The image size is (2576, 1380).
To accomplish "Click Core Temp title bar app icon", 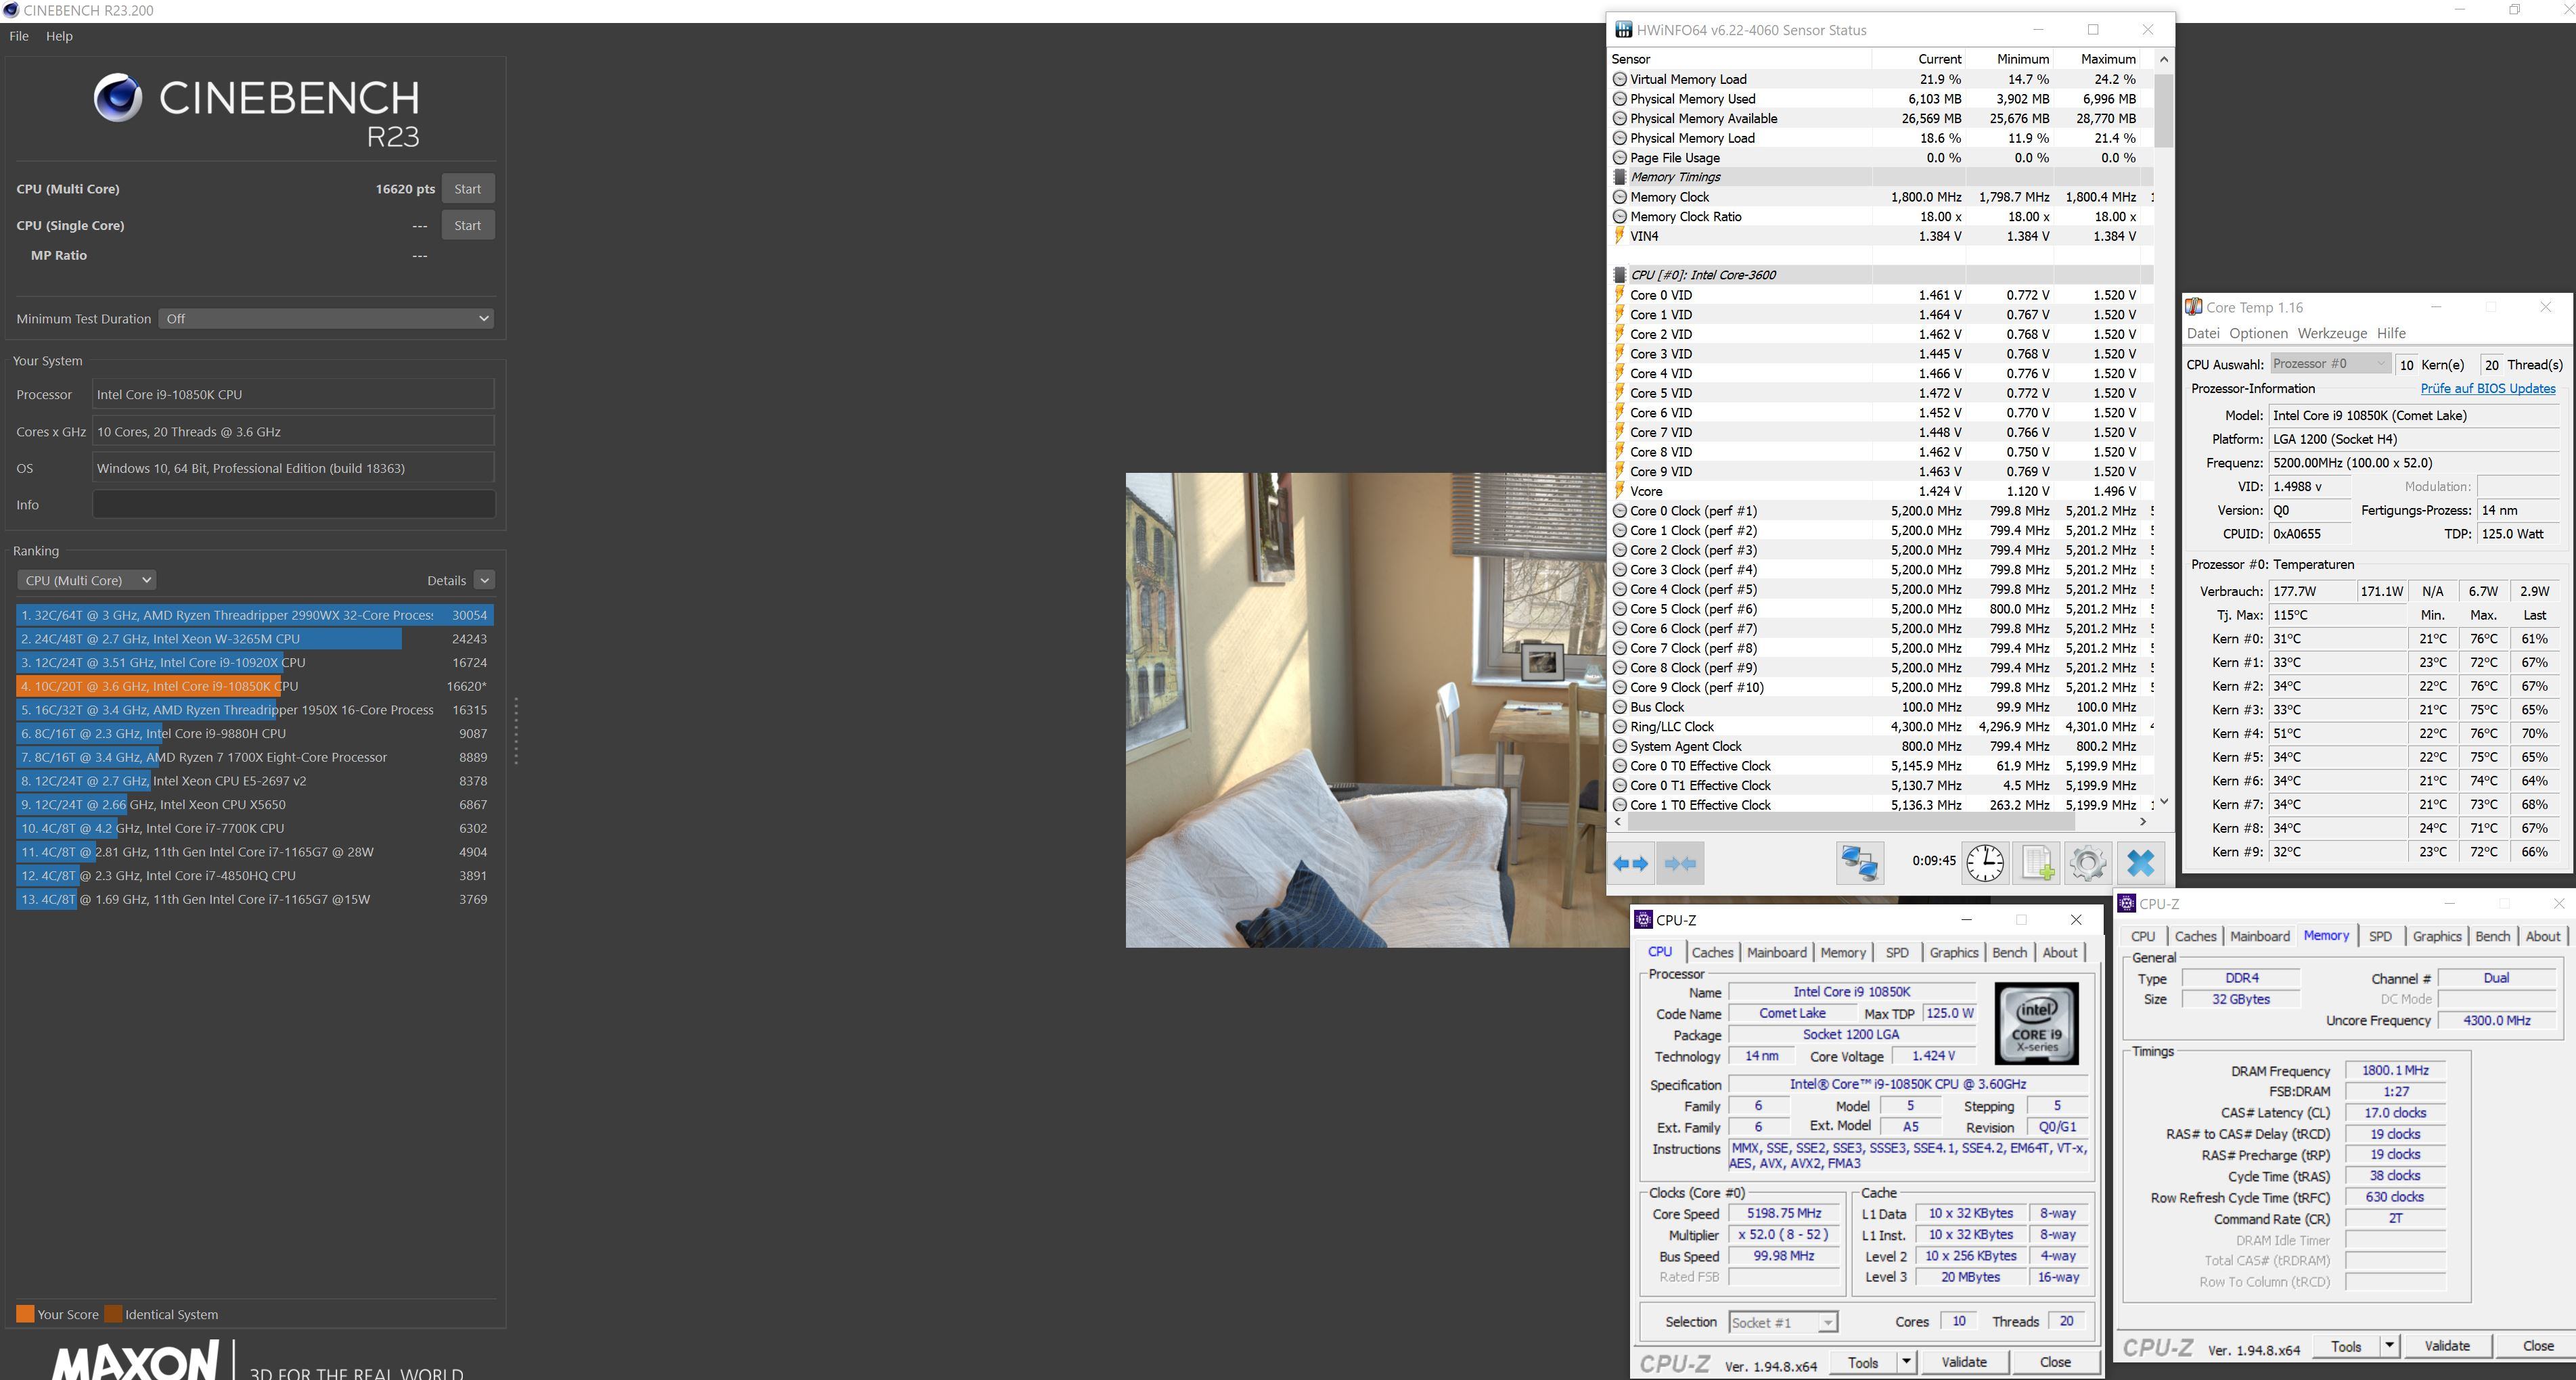I will pyautogui.click(x=2194, y=307).
